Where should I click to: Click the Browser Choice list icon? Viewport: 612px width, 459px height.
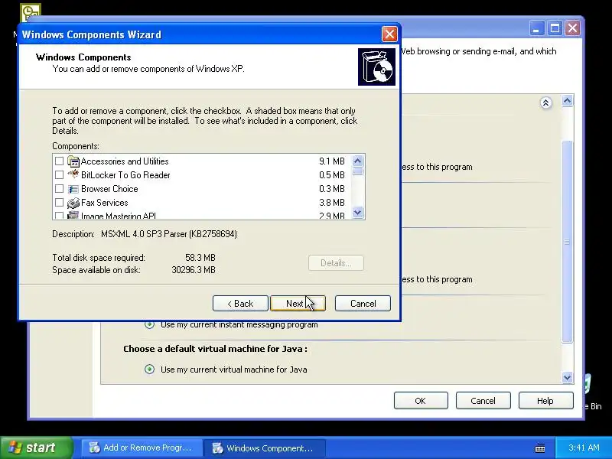(73, 189)
